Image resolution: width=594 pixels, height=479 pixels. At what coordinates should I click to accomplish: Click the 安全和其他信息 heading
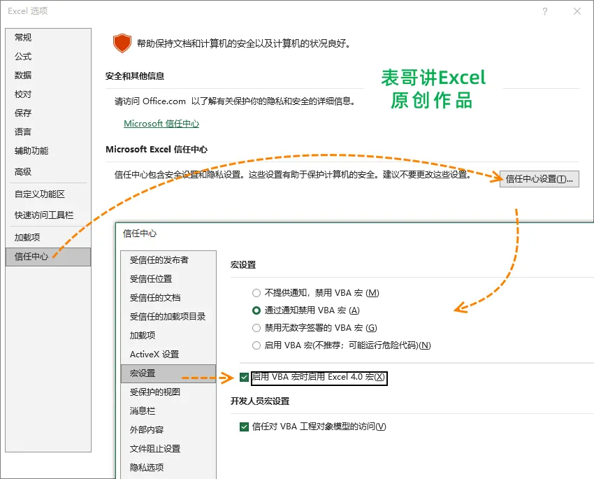coord(135,76)
